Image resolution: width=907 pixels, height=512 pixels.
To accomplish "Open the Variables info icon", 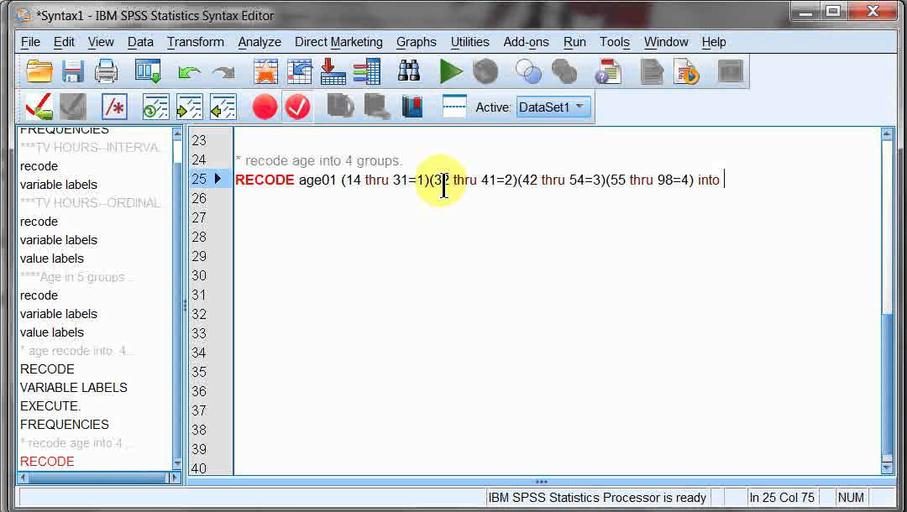I will [367, 71].
